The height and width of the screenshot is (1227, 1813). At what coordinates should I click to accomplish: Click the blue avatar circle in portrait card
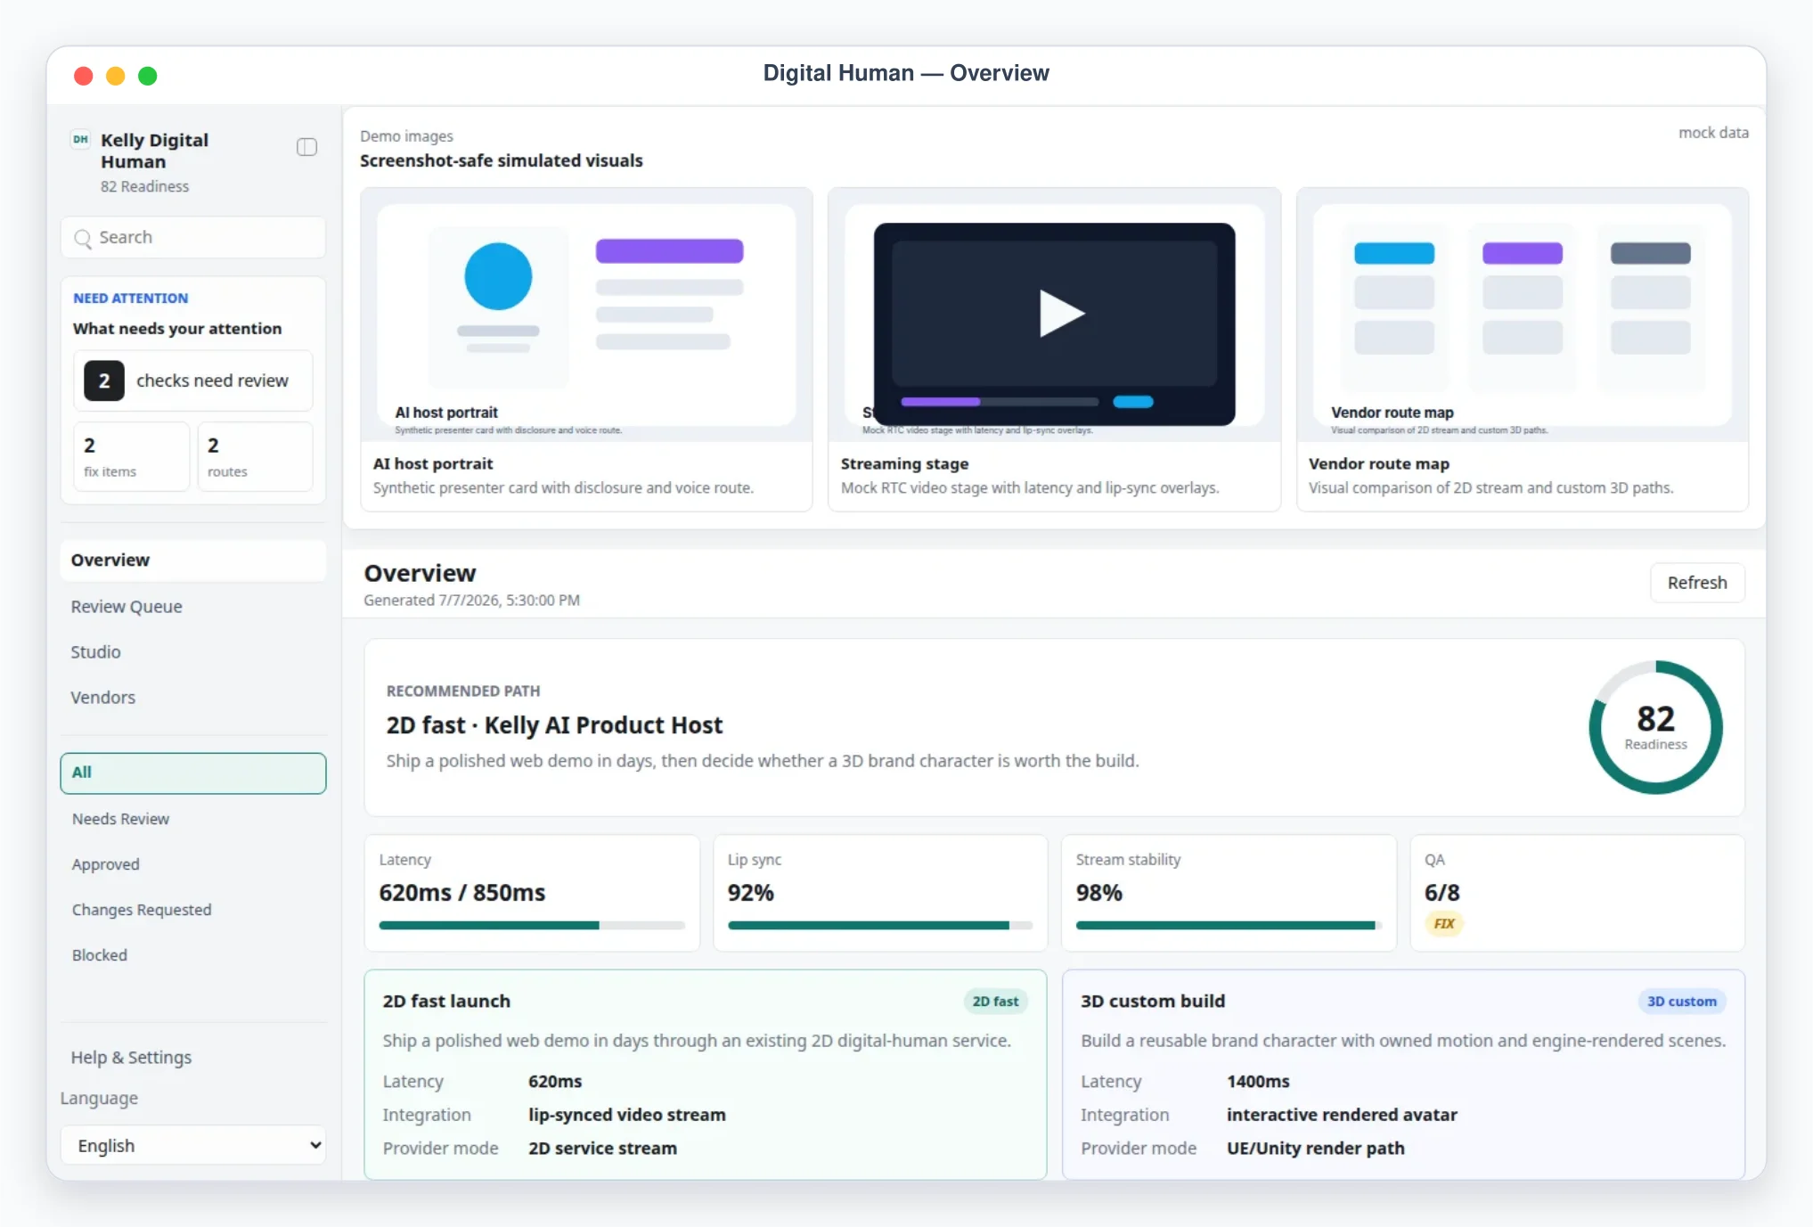pyautogui.click(x=498, y=276)
